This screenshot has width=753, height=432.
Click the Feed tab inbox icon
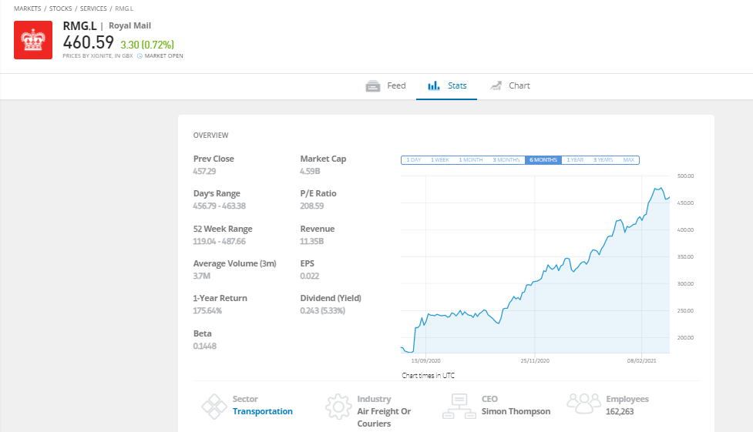coord(373,86)
